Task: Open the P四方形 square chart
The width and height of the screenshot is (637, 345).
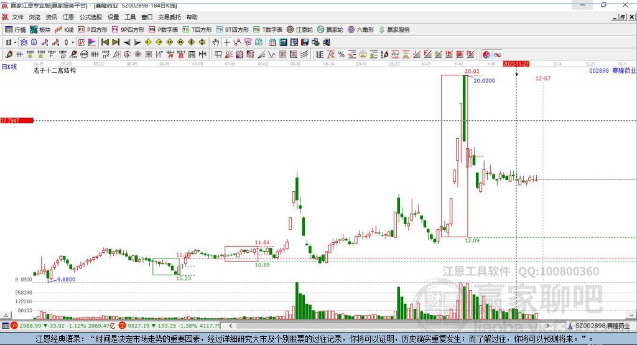Action: [x=93, y=30]
